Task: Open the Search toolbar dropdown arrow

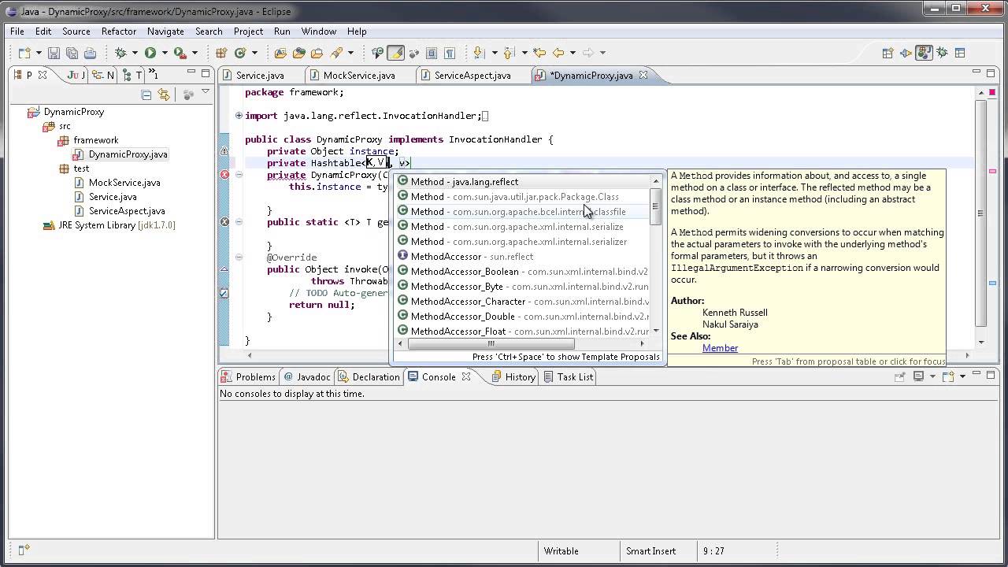Action: (x=349, y=53)
